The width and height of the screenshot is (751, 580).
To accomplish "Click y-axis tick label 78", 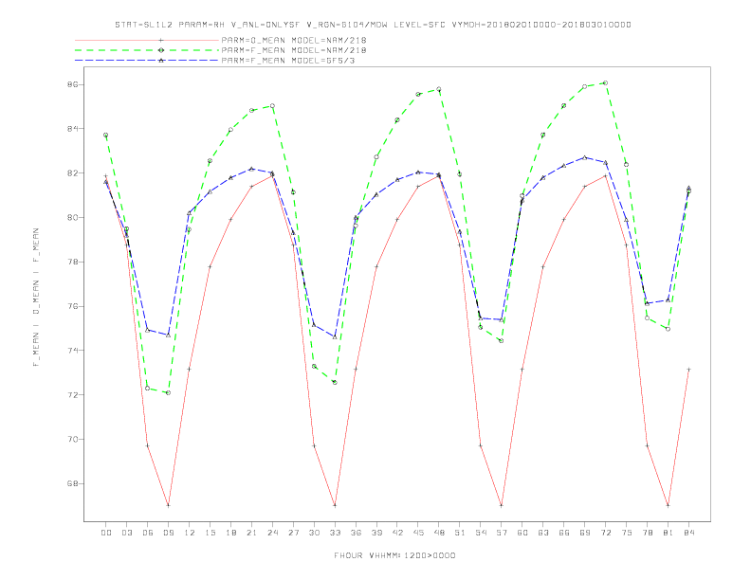I will click(x=73, y=262).
